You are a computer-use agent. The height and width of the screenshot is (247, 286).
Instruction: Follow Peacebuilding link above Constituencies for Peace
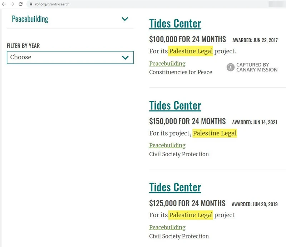point(167,64)
